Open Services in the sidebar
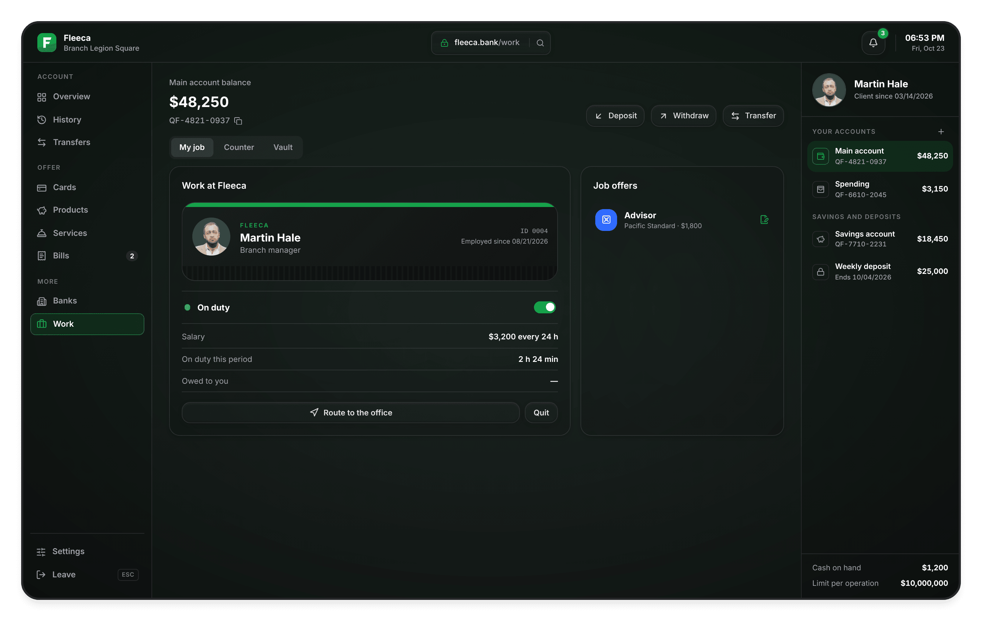The width and height of the screenshot is (982, 621). tap(87, 233)
